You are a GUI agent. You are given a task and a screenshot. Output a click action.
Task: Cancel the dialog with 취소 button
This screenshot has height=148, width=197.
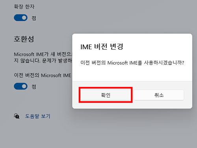coord(159,95)
